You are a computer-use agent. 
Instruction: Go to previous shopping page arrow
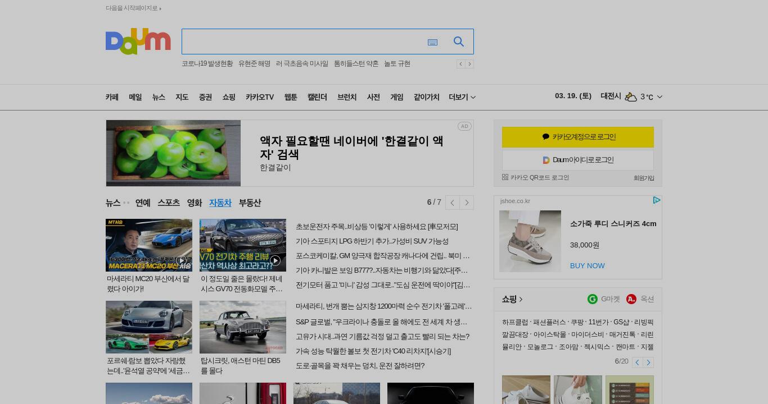pos(637,362)
